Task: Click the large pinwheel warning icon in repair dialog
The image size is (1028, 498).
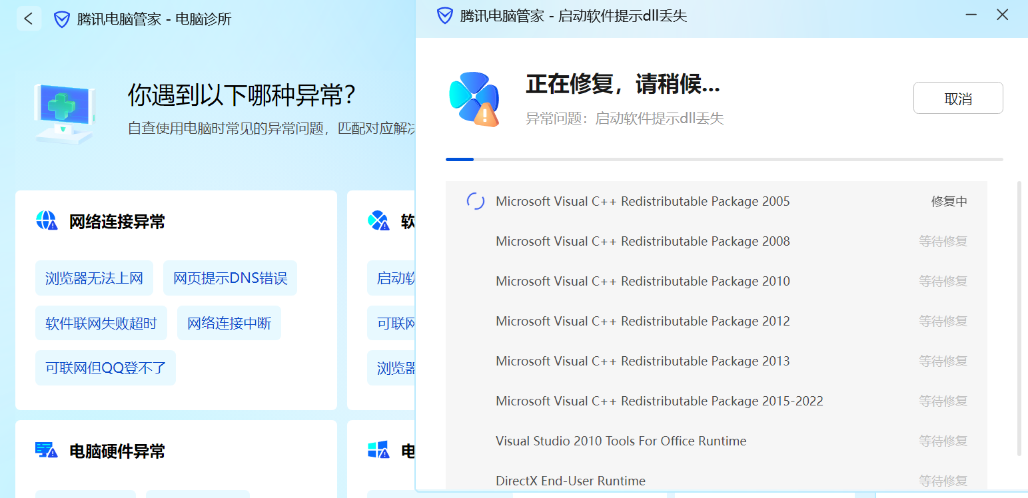Action: (x=474, y=99)
